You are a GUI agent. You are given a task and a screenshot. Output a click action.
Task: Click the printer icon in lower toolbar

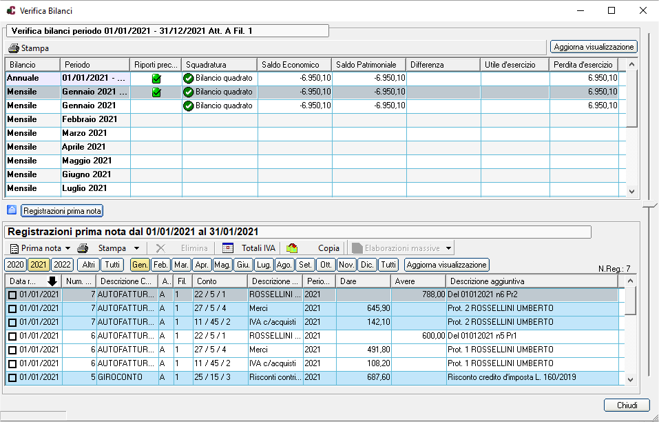83,248
